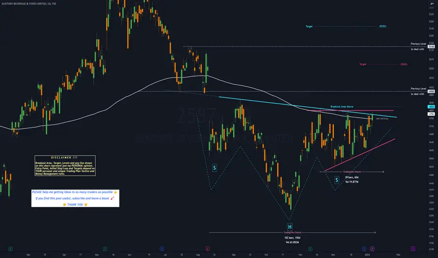Click the 39 bars, 60d range label

pyautogui.click(x=352, y=177)
